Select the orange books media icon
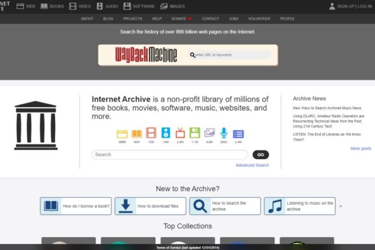 (136, 134)
